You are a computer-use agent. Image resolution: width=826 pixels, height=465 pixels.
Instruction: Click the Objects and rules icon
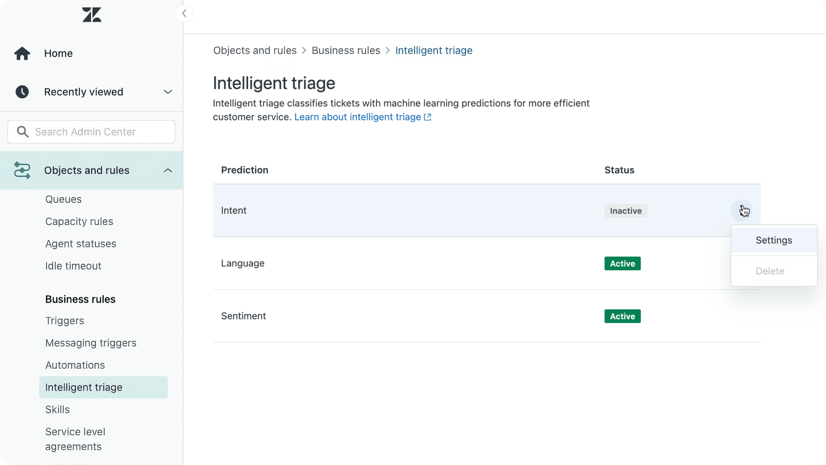tap(22, 170)
